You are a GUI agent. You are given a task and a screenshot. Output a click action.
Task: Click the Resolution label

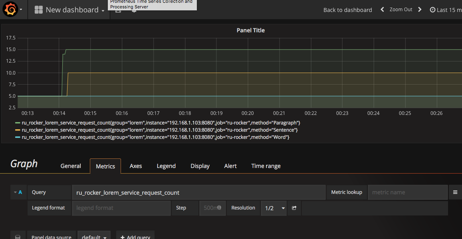243,208
